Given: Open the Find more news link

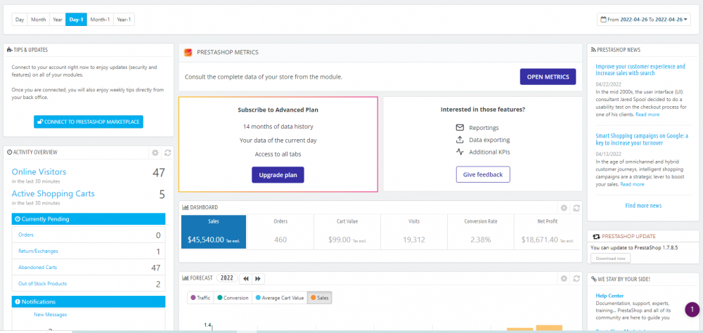Looking at the screenshot, I should [643, 206].
